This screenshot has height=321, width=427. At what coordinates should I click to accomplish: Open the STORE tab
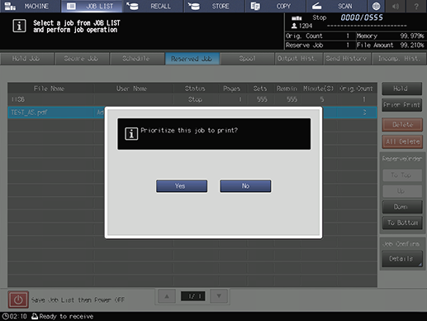click(x=215, y=6)
